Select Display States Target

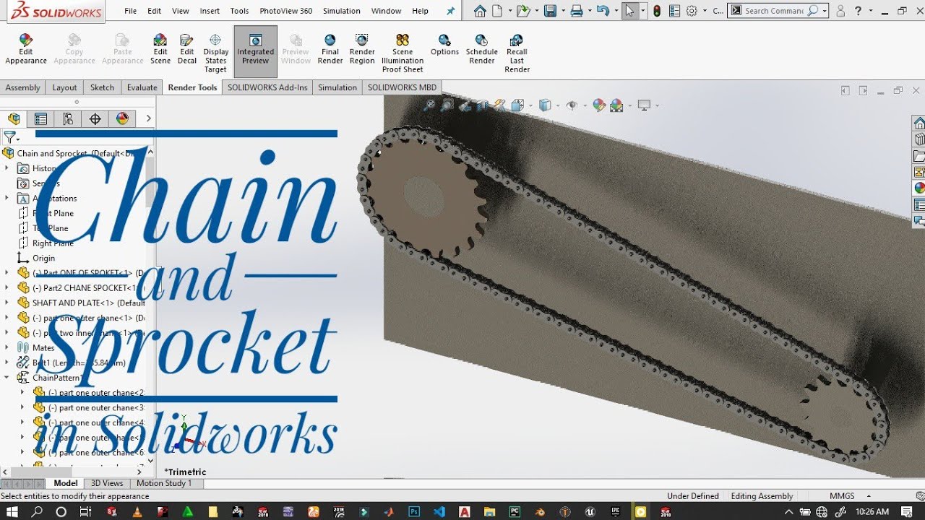[215, 53]
